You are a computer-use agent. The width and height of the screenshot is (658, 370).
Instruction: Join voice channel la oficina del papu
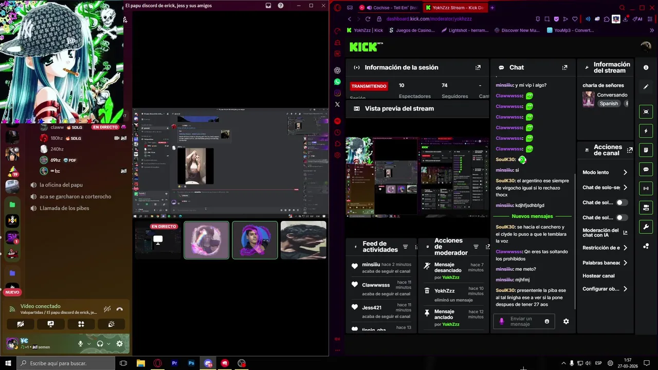(x=61, y=185)
